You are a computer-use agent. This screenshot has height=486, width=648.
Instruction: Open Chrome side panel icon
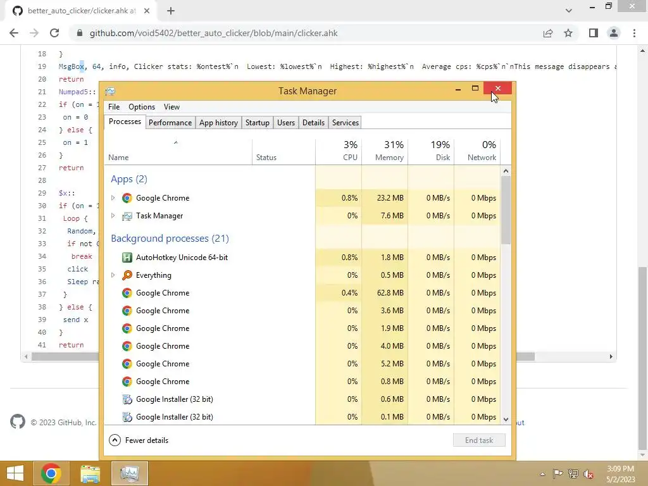[x=594, y=33]
